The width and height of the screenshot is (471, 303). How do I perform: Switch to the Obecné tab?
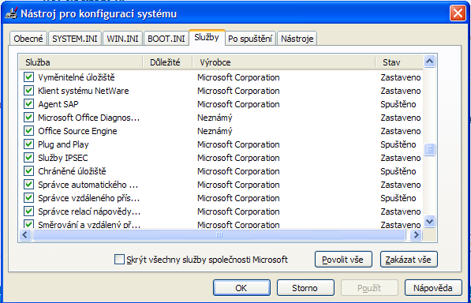(x=28, y=39)
